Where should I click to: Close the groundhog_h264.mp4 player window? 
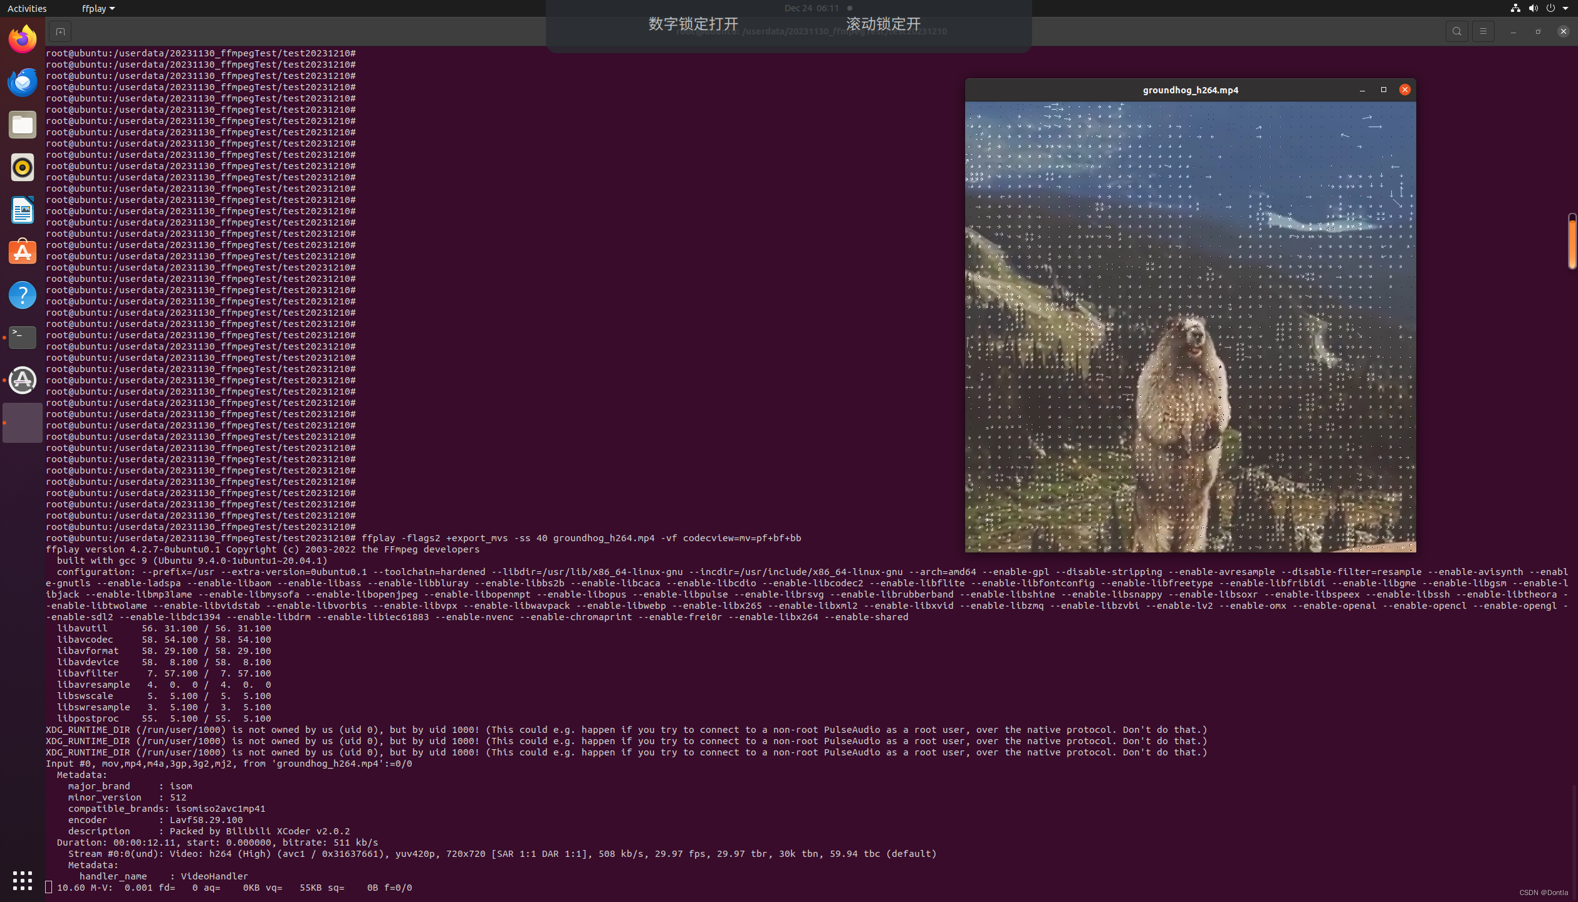tap(1405, 90)
